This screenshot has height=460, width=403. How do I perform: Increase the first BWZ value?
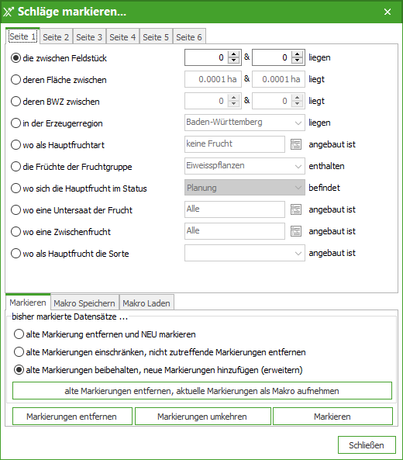[x=233, y=98]
